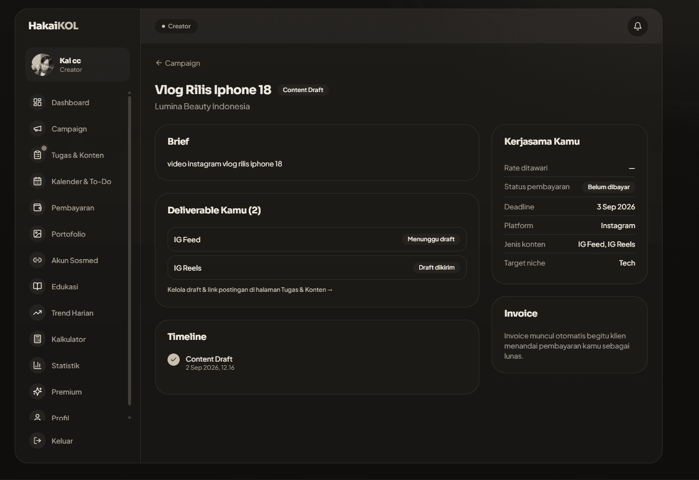Viewport: 699px width, 480px height.
Task: Click the Portofolio image icon
Action: tap(37, 234)
